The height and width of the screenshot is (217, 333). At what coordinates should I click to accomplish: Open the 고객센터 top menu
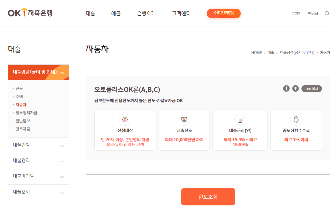[x=181, y=13]
